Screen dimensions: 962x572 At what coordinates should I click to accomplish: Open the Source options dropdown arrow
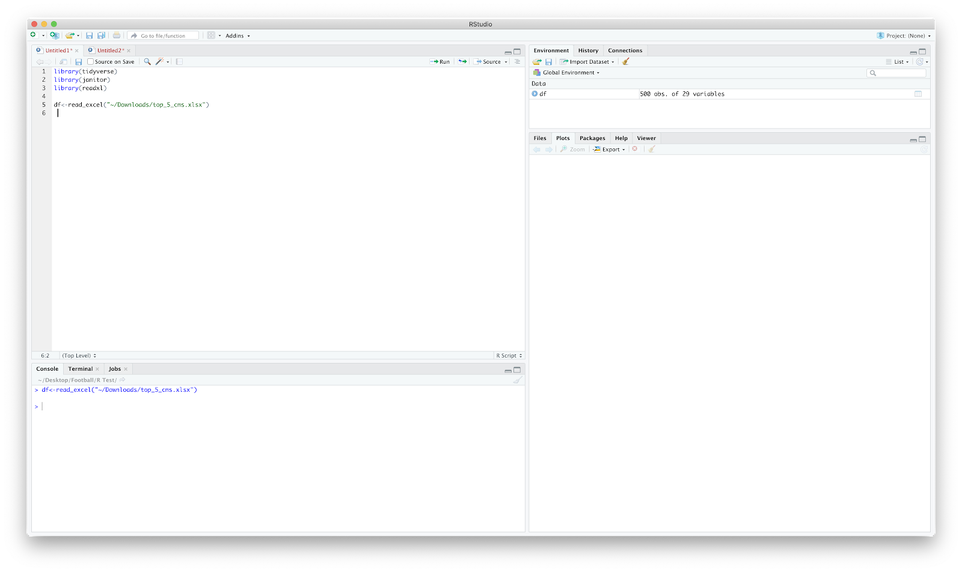click(x=506, y=62)
